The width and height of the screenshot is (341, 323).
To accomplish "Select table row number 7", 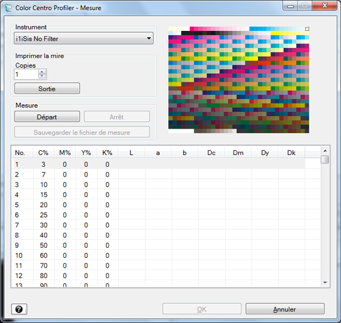I will click(159, 225).
